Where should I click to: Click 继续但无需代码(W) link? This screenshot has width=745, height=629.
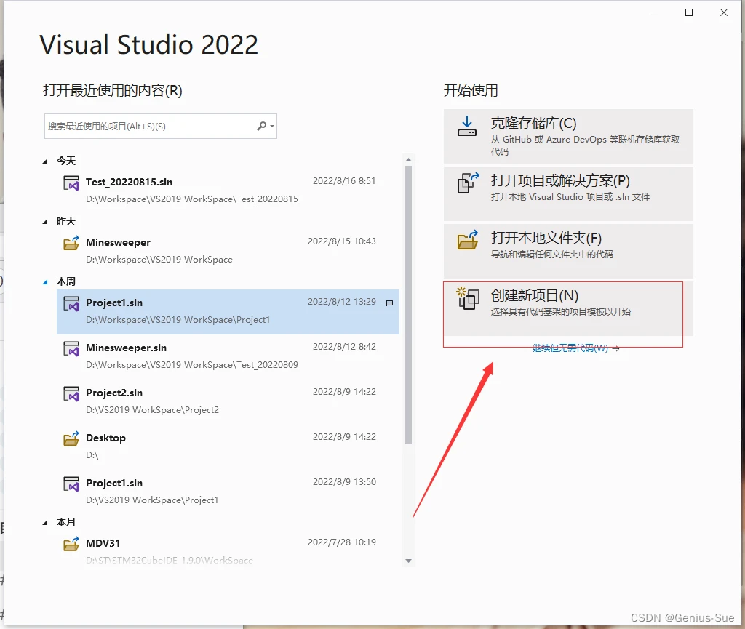[575, 348]
